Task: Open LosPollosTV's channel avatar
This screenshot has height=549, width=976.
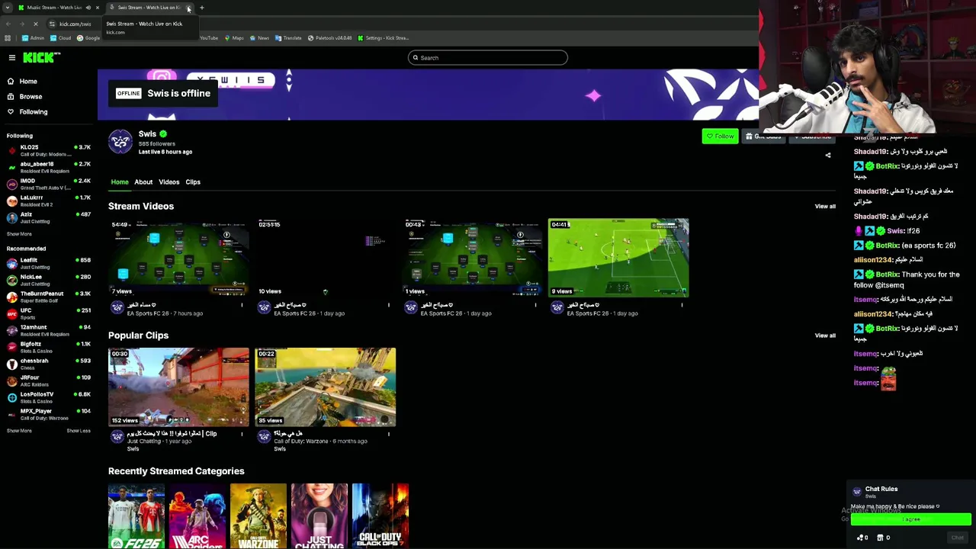Action: 11,397
